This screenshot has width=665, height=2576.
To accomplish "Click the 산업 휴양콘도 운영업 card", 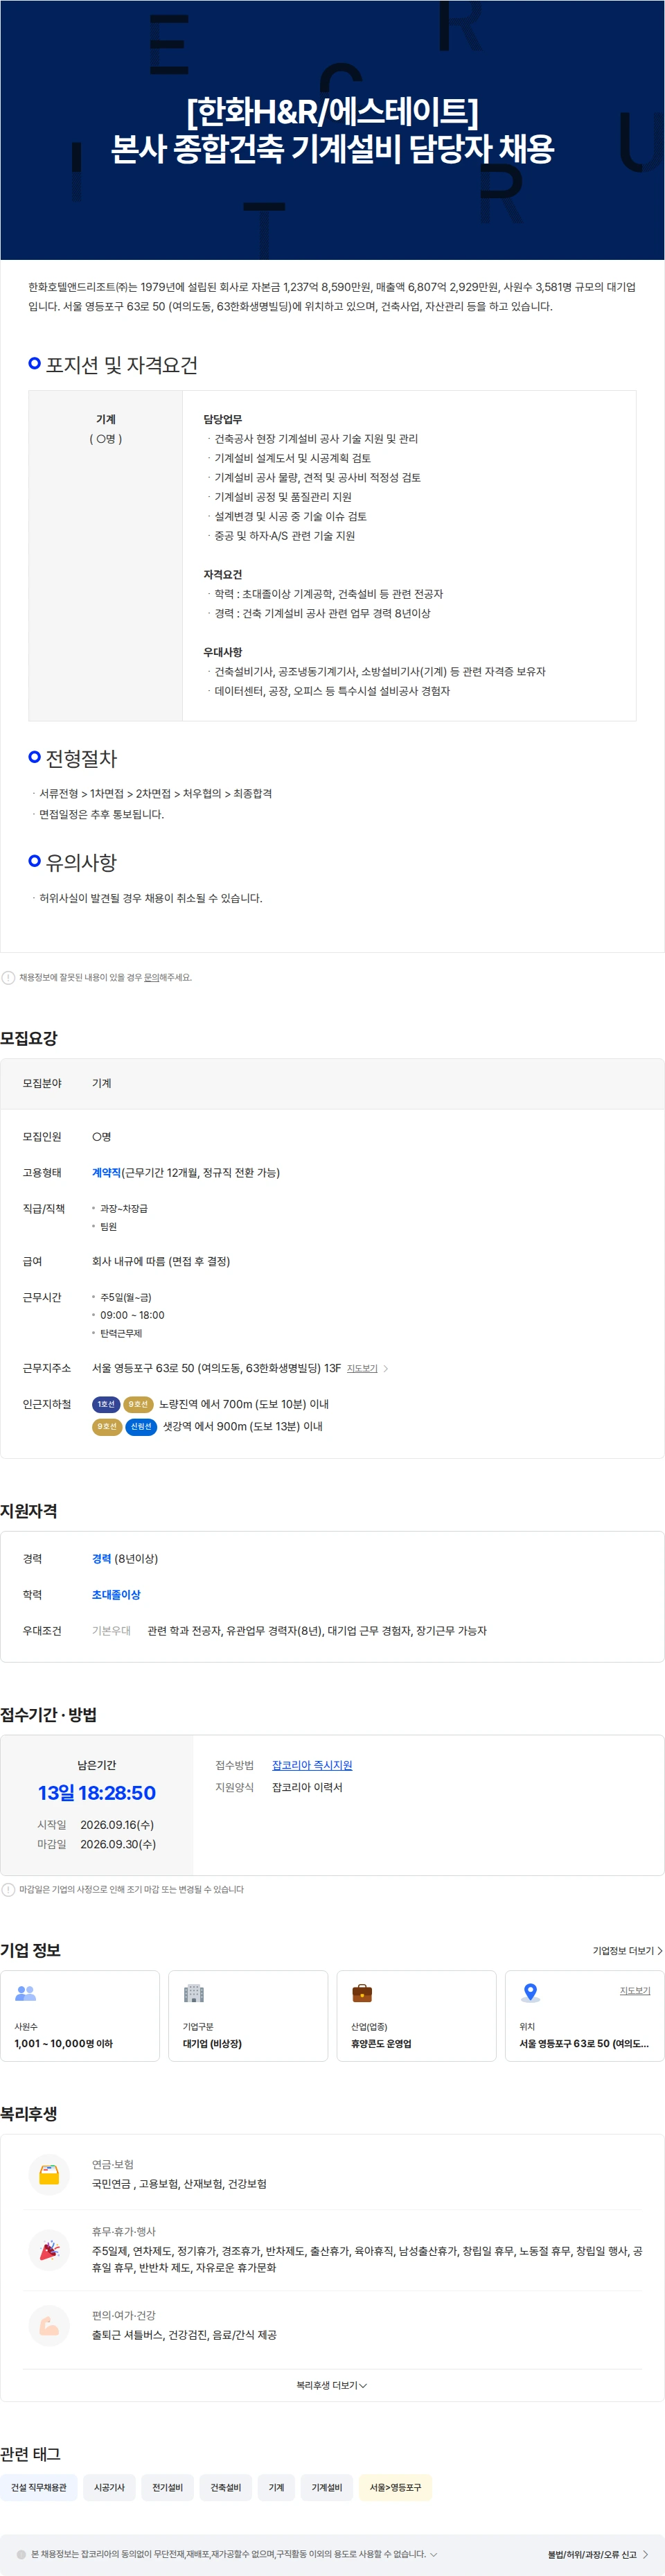I will (x=416, y=2016).
